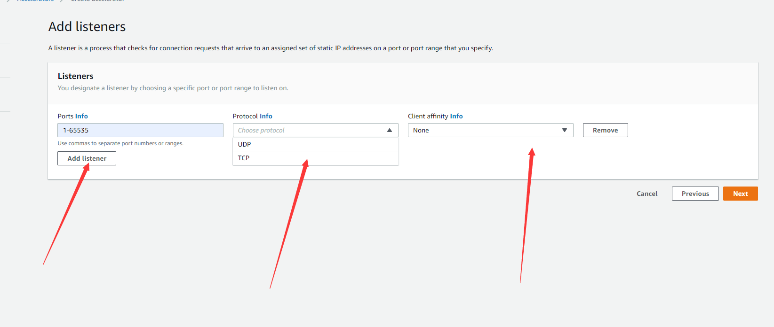
Task: Collapse the Protocol dropdown using its arrow
Action: 390,130
